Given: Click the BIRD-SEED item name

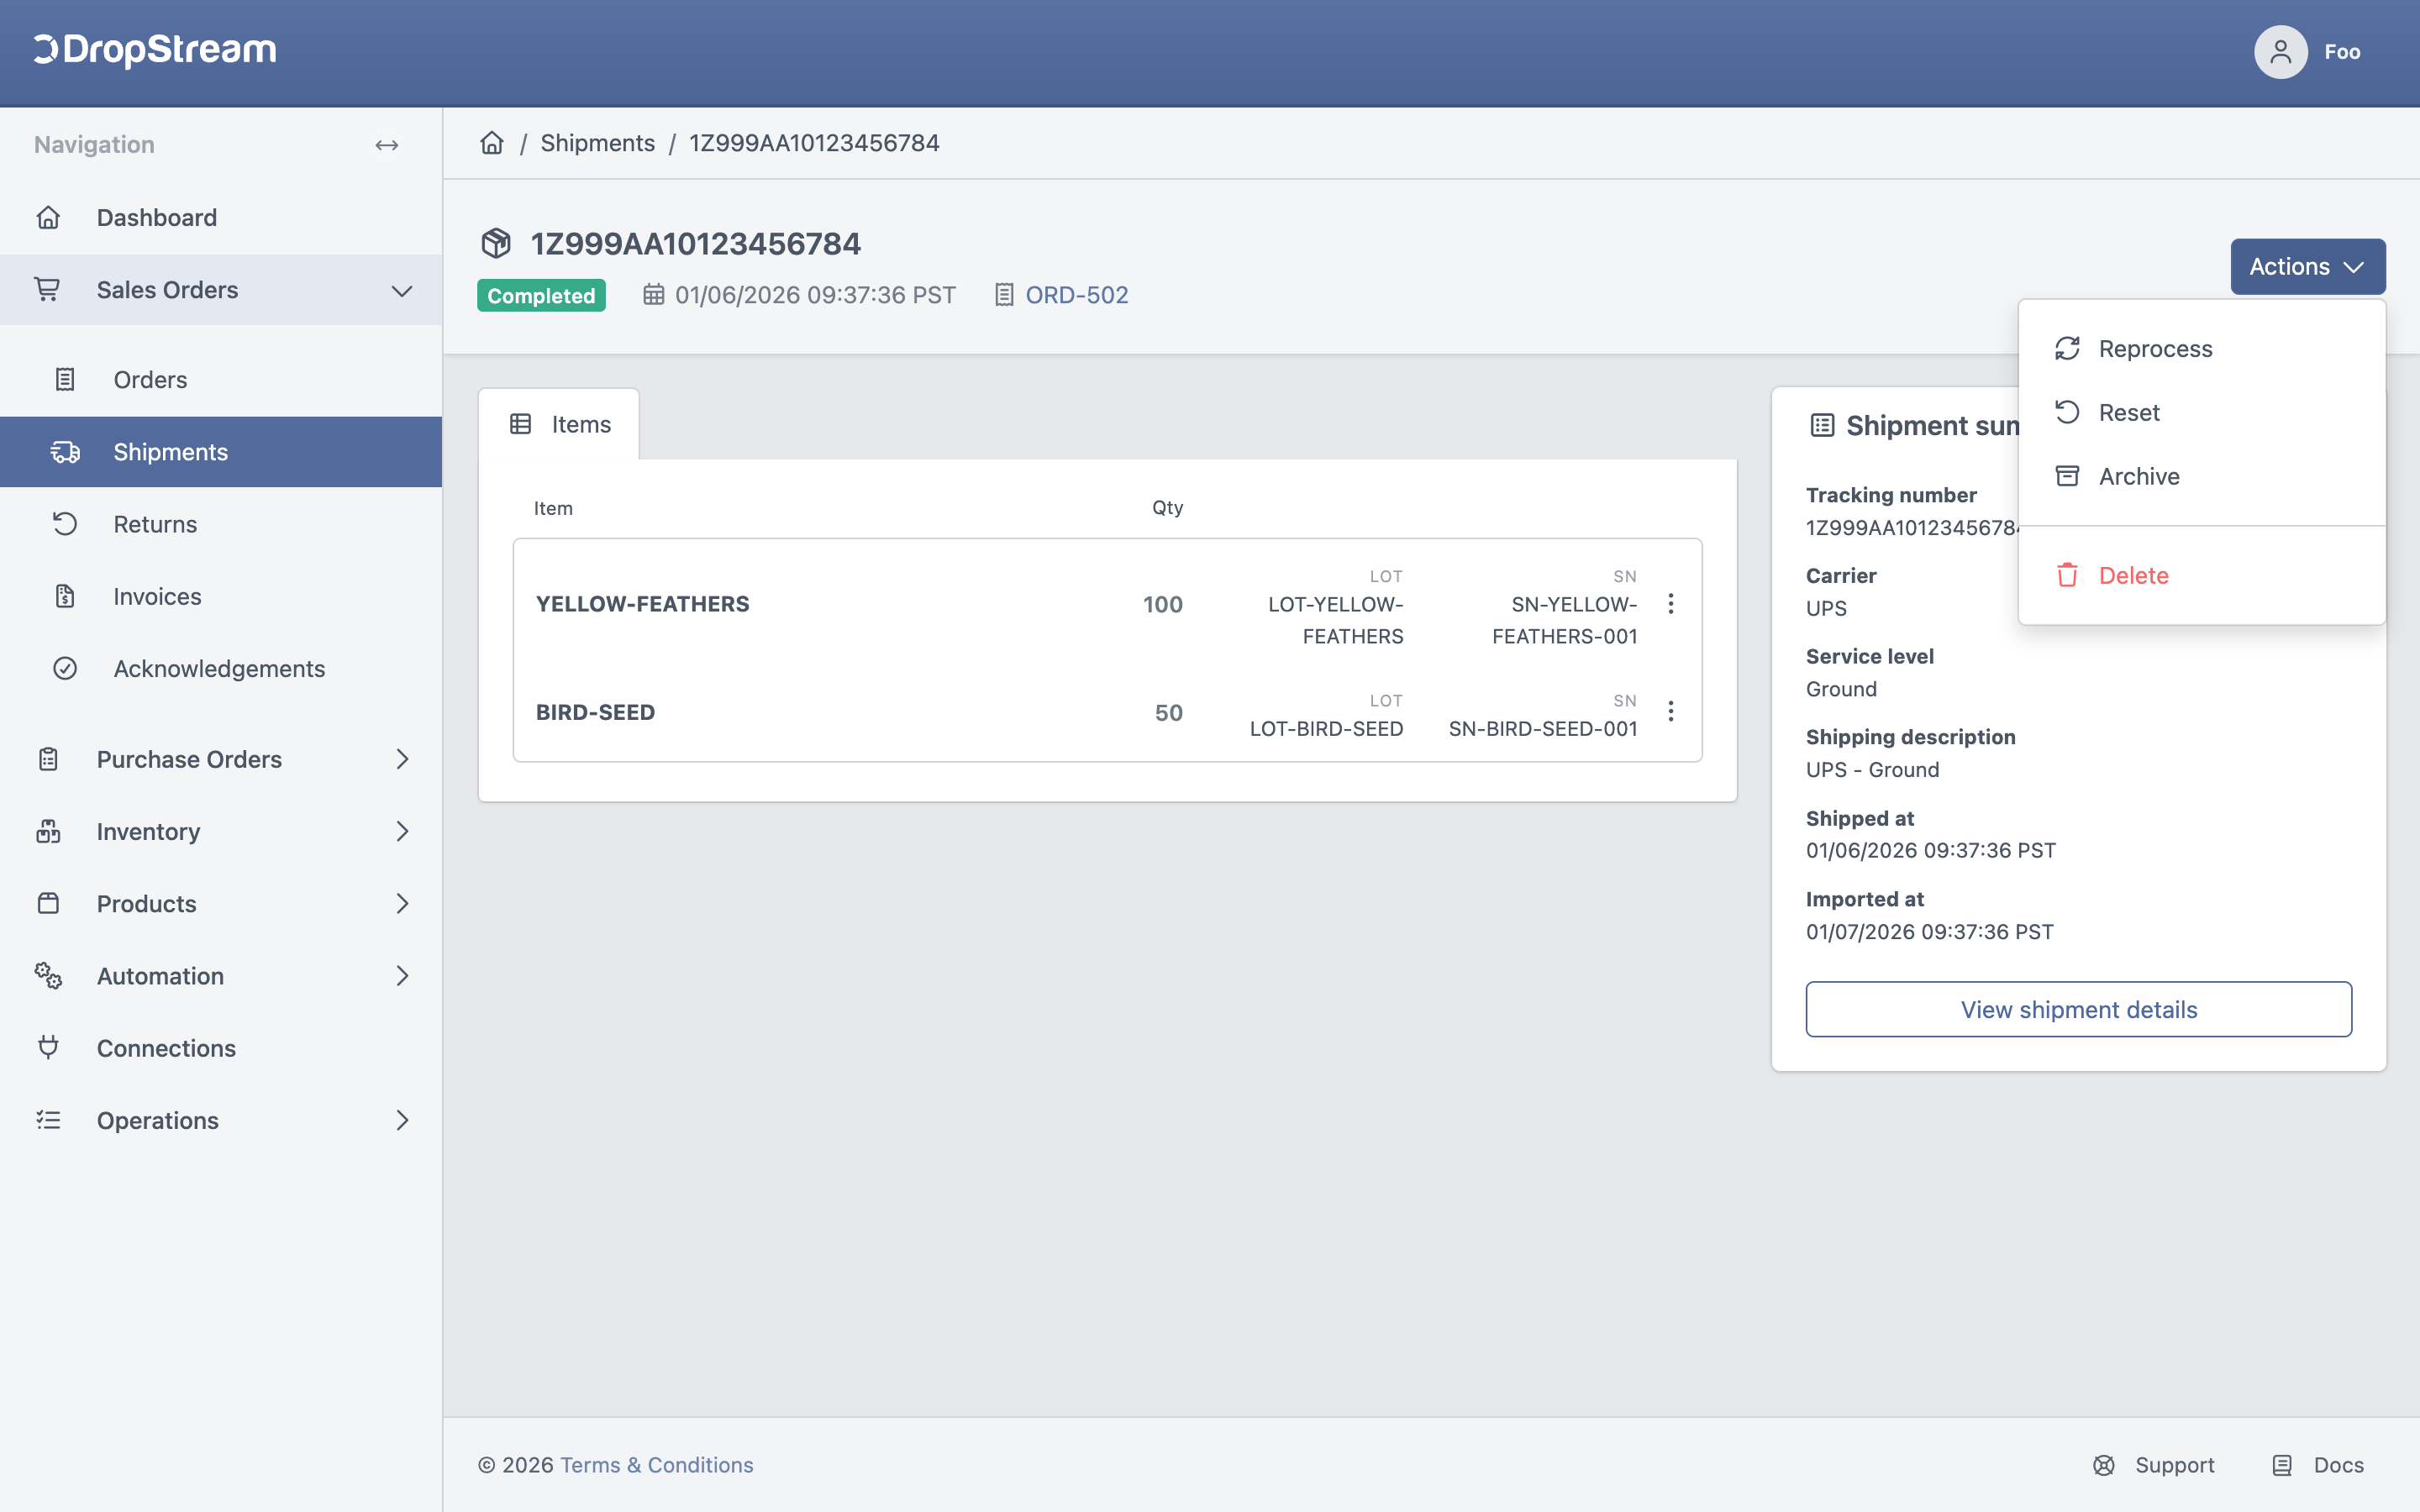Looking at the screenshot, I should [596, 712].
